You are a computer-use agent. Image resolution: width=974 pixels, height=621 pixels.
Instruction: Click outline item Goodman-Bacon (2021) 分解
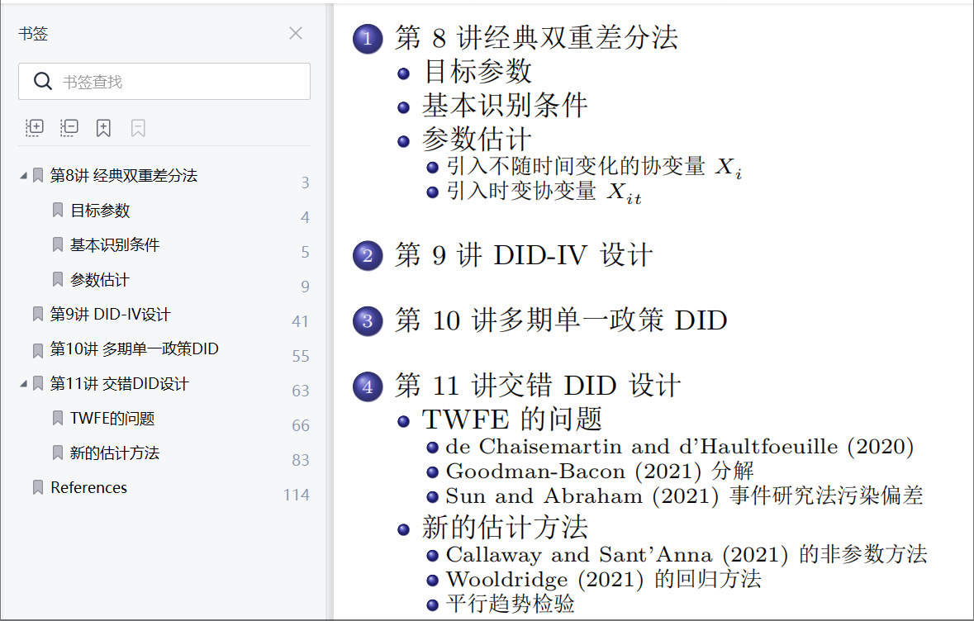(x=600, y=472)
